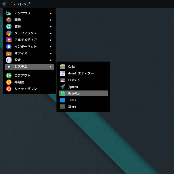Click the red シャットダウン power icon
The height and width of the screenshot is (174, 174).
coord(9,89)
